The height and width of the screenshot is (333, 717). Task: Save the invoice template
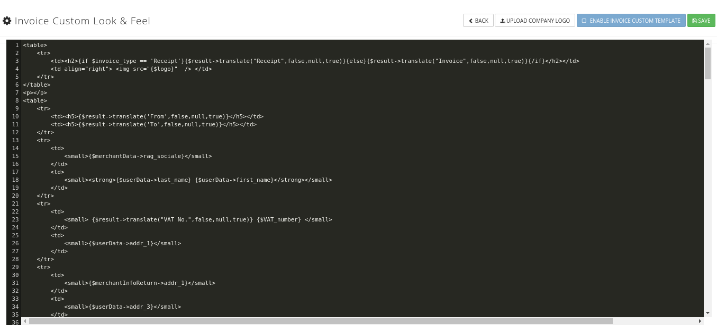coord(701,21)
